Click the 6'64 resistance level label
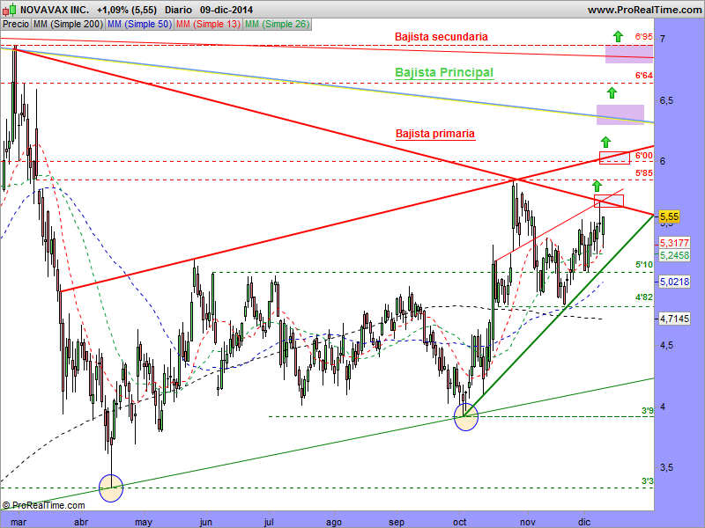The height and width of the screenshot is (528, 705). point(643,76)
